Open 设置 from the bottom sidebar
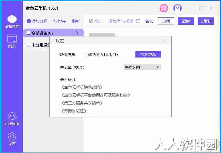Image resolution: width=221 pixels, height=153 pixels. pyautogui.click(x=12, y=138)
